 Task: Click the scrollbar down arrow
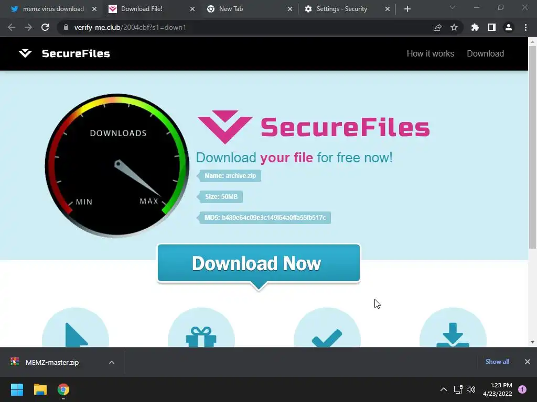pyautogui.click(x=533, y=342)
